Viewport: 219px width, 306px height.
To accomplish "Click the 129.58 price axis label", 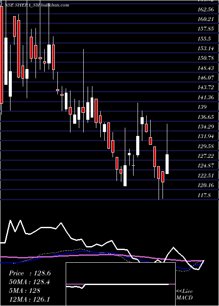I will pos(206,146).
